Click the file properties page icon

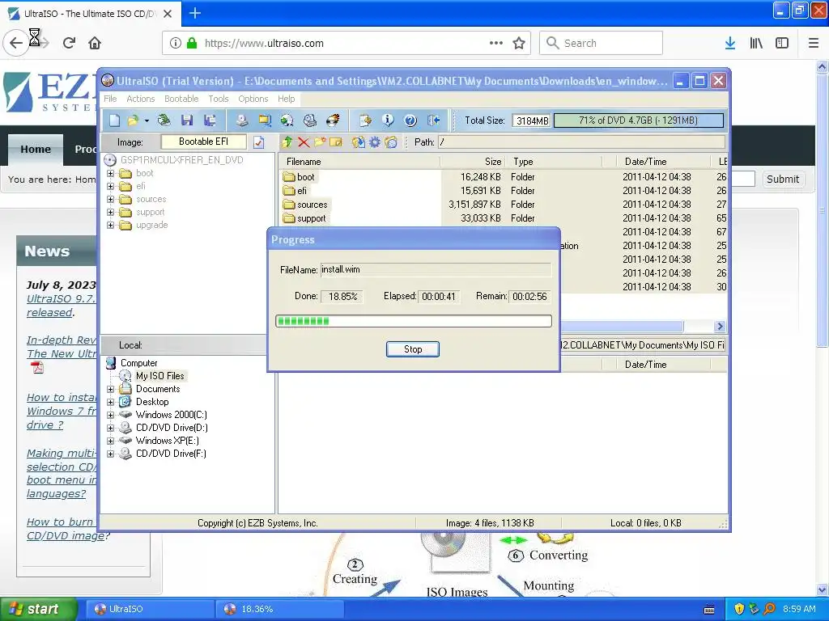click(x=365, y=120)
